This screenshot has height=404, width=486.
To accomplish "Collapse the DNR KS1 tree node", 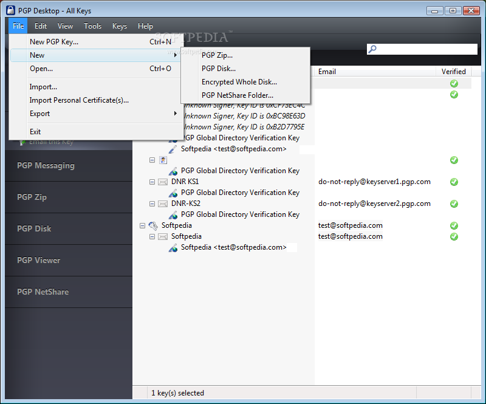I will click(x=152, y=182).
